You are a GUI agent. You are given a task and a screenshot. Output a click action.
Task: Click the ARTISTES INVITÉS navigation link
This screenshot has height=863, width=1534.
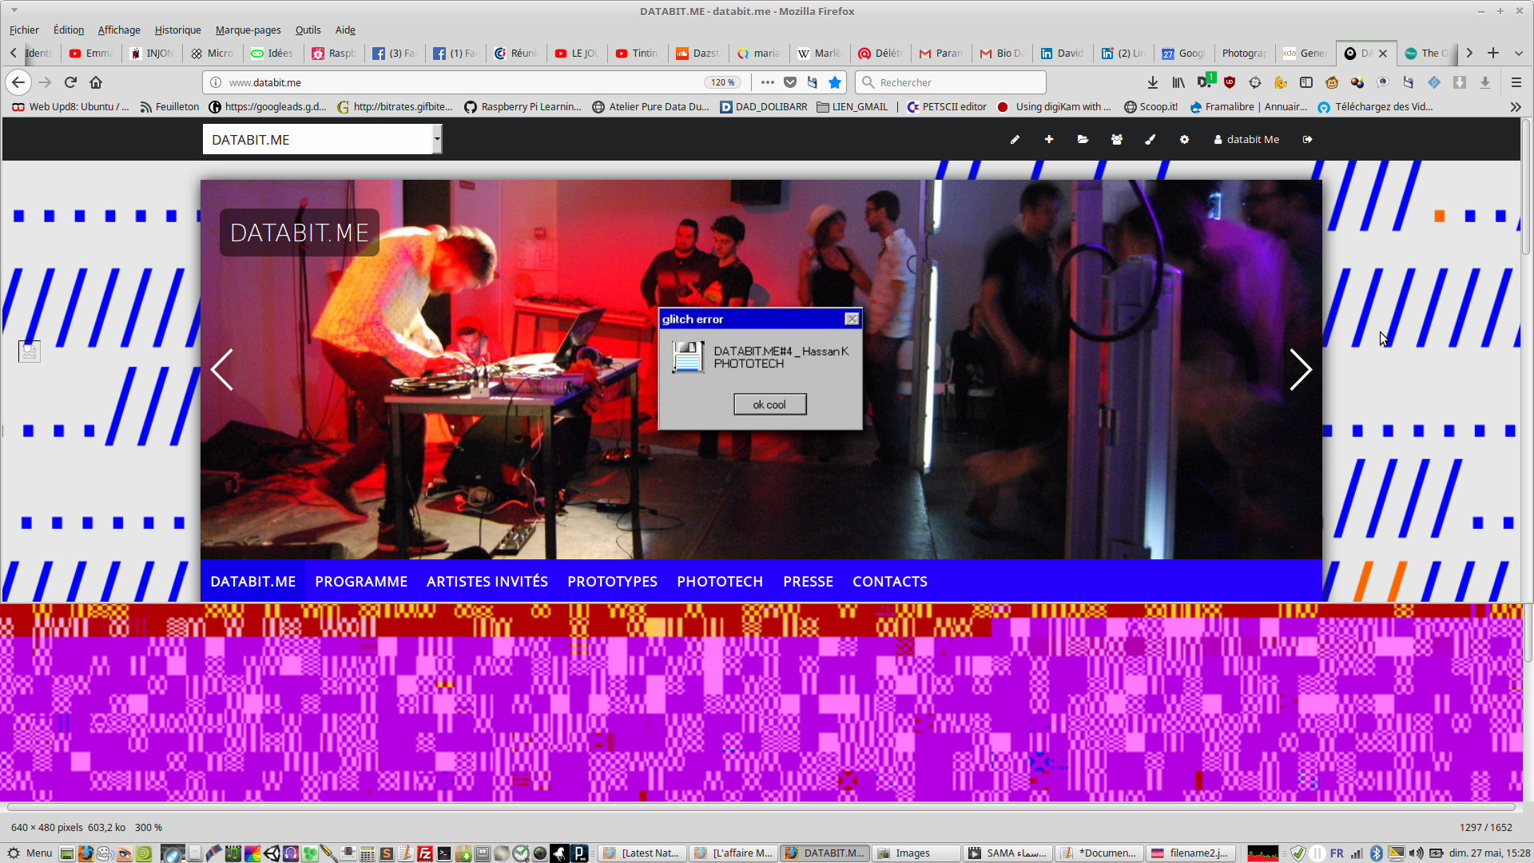click(487, 581)
